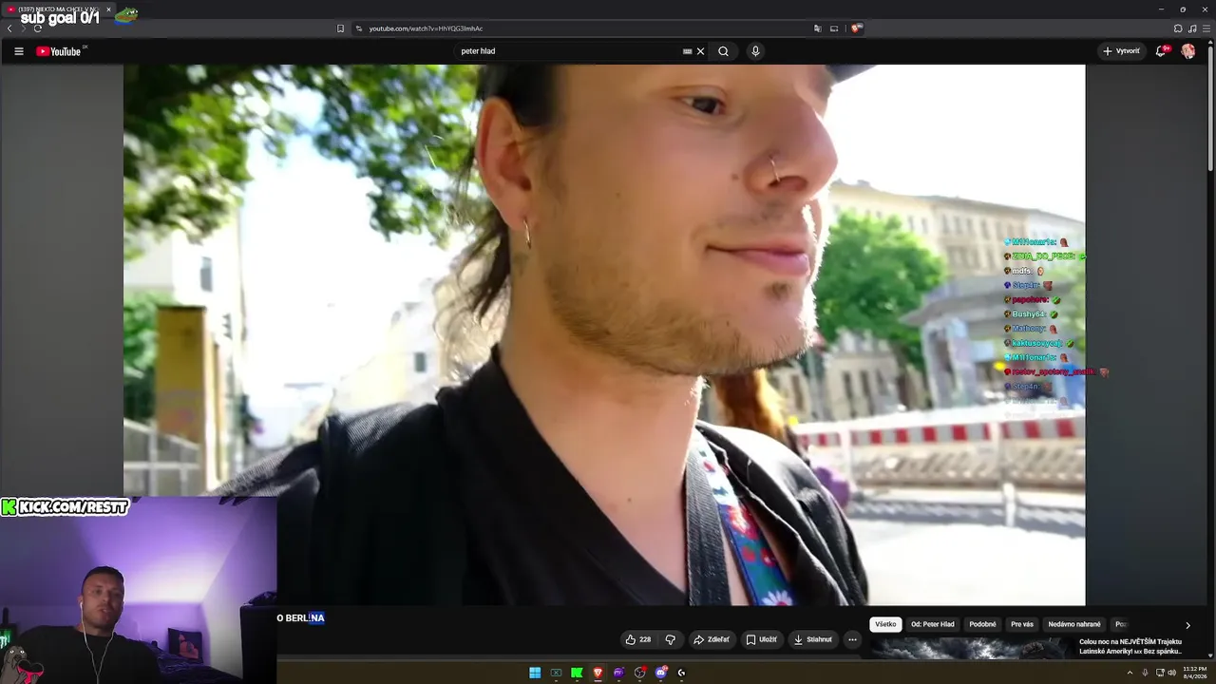Like the video with 228 likes
Screen dimensions: 1216x684
pos(638,639)
